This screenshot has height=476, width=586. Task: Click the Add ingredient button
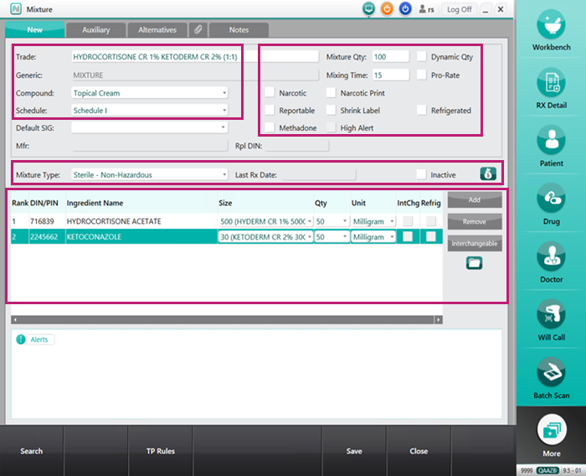click(474, 200)
